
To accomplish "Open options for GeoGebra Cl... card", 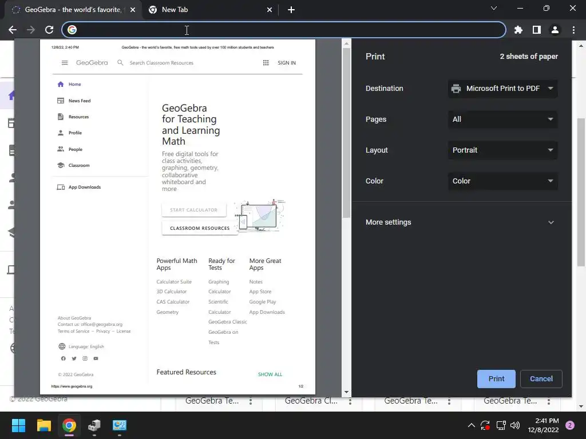I will point(350,401).
